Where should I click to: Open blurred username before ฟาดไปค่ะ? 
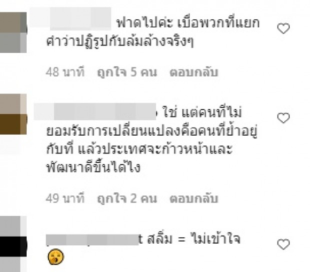[70, 18]
